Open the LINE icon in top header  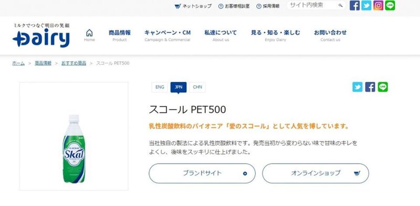[x=390, y=5]
